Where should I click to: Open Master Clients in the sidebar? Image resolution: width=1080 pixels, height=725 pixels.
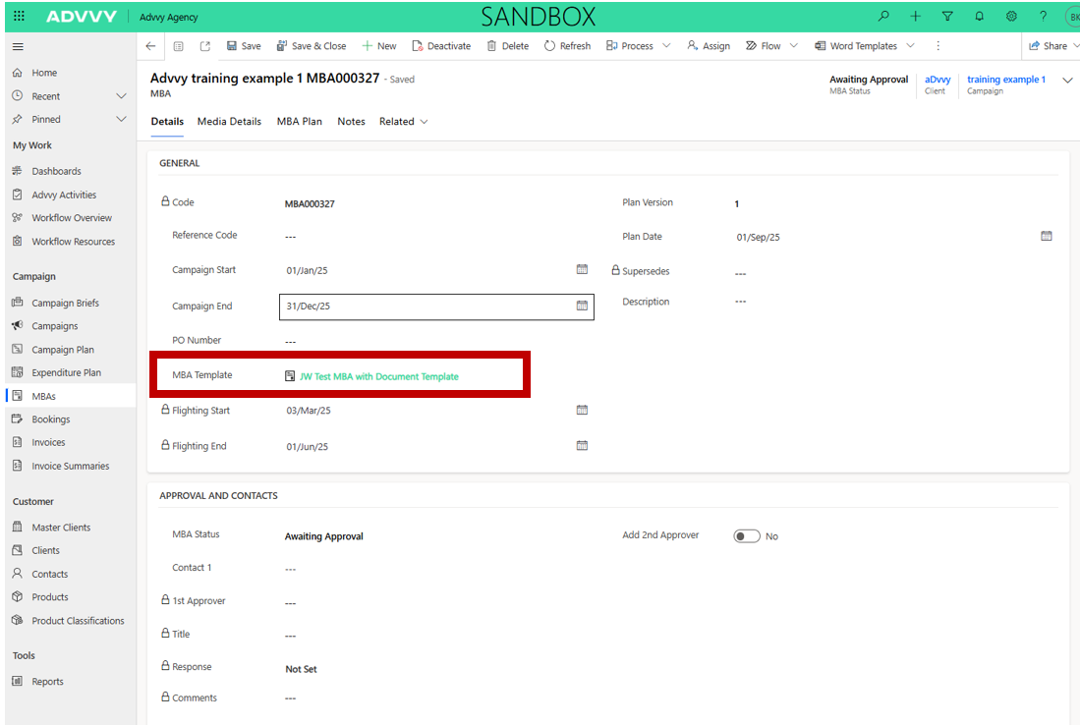click(61, 528)
